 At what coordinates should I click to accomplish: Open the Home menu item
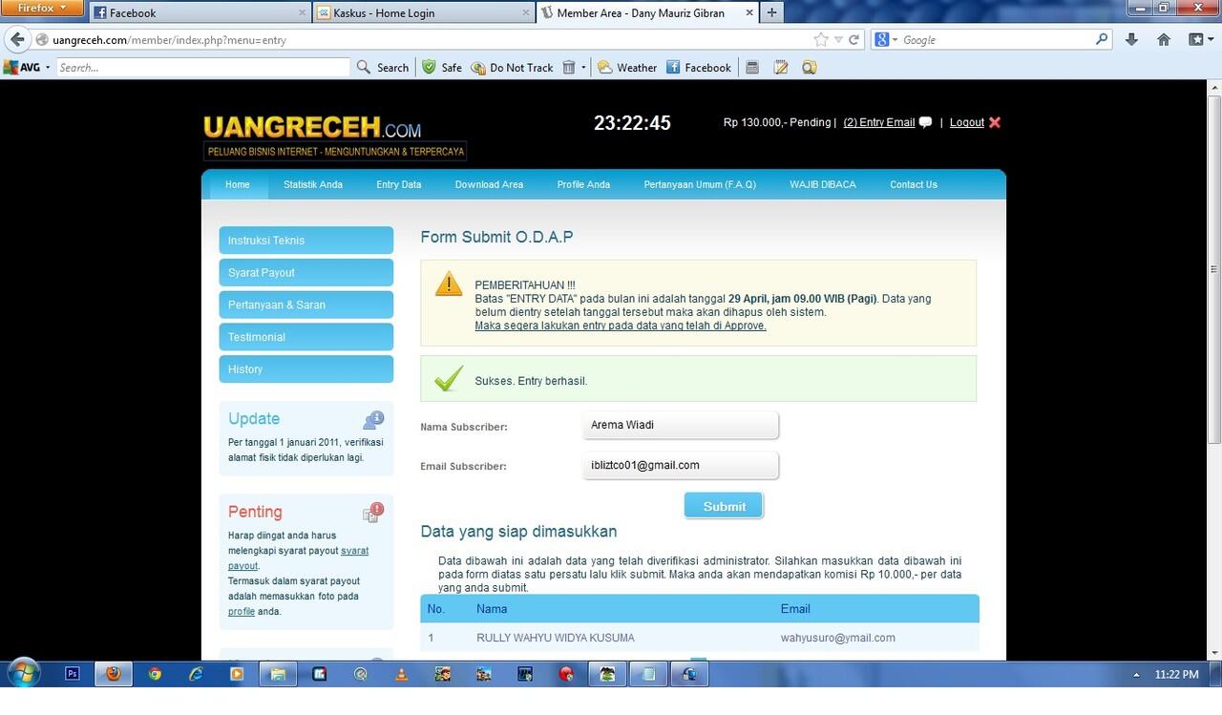(x=238, y=184)
